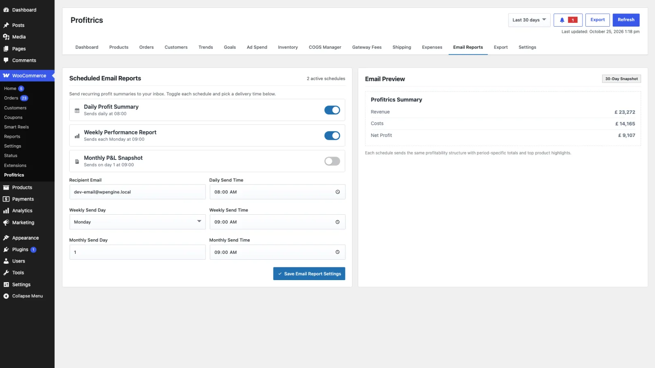Go to the Expenses tab
This screenshot has width=655, height=368.
point(432,47)
